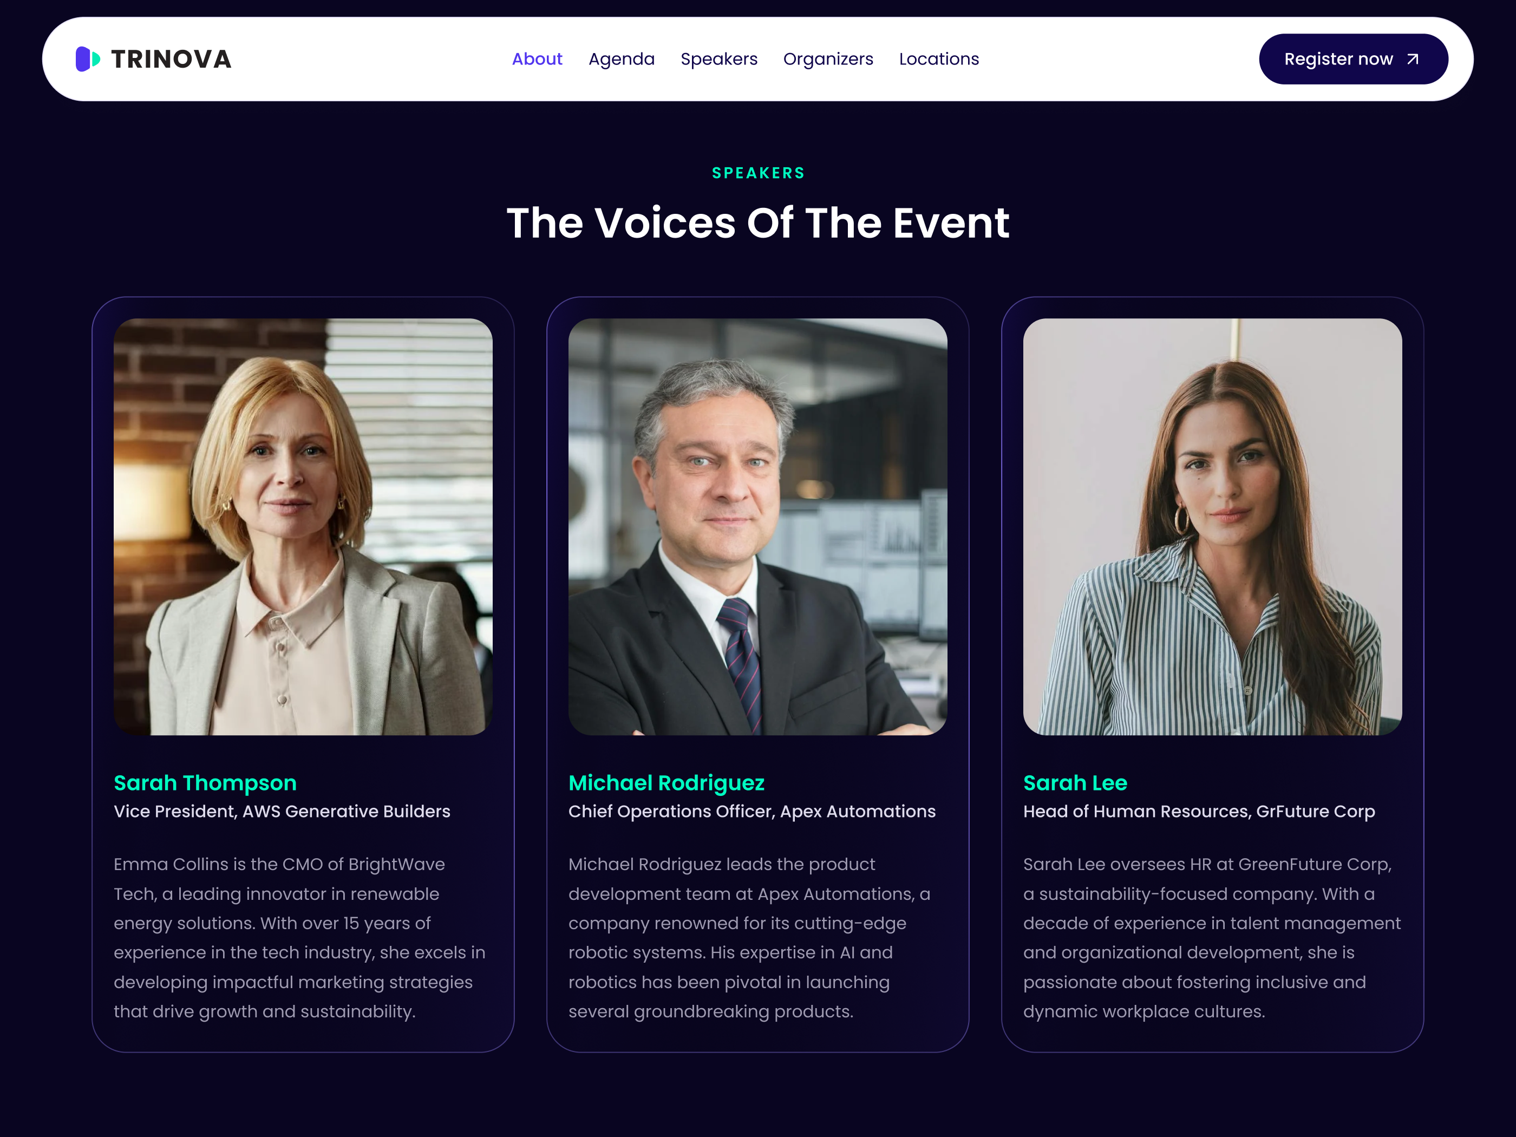The height and width of the screenshot is (1137, 1516).
Task: Open the Speakers page
Action: pyautogui.click(x=719, y=60)
